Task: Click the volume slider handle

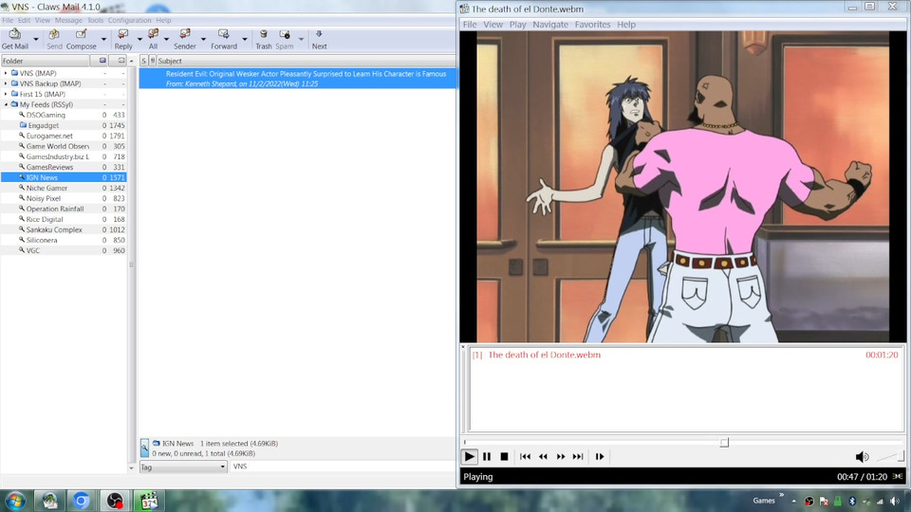Action: [901, 457]
